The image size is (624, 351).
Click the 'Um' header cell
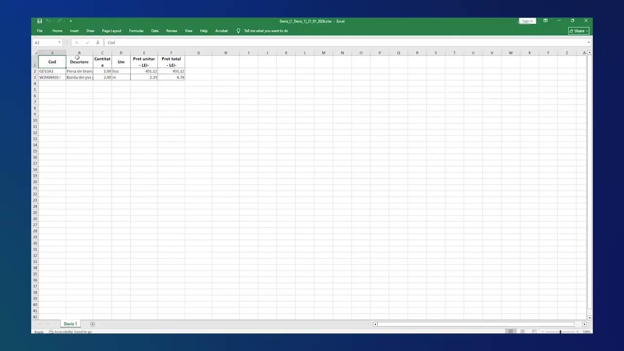click(121, 61)
